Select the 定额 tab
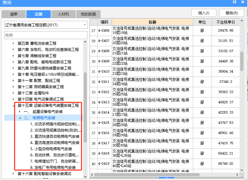 [x=39, y=14]
